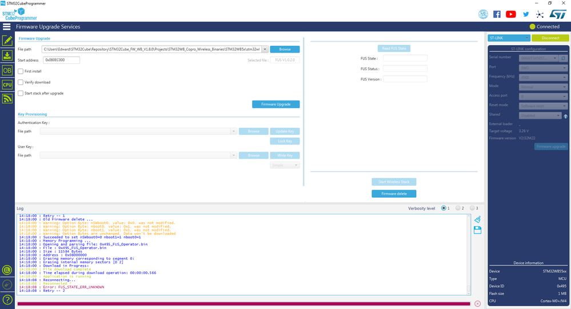Click Start Wireless Stack button
The image size is (571, 309).
pos(394,182)
